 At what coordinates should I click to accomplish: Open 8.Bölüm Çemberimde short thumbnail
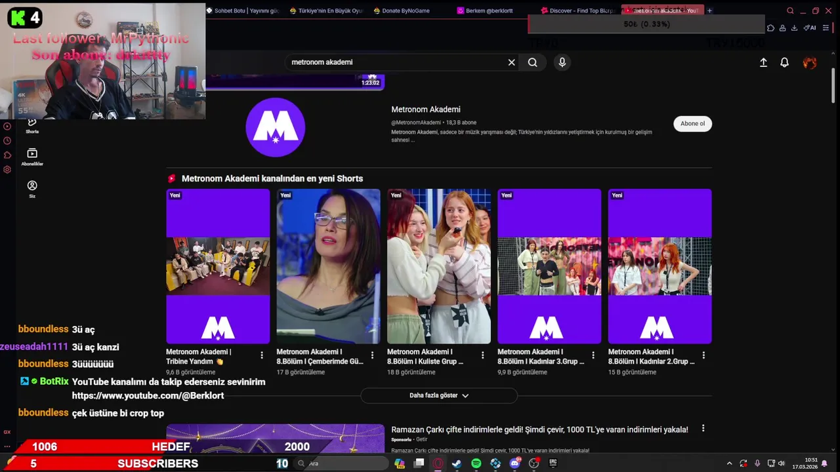click(328, 266)
